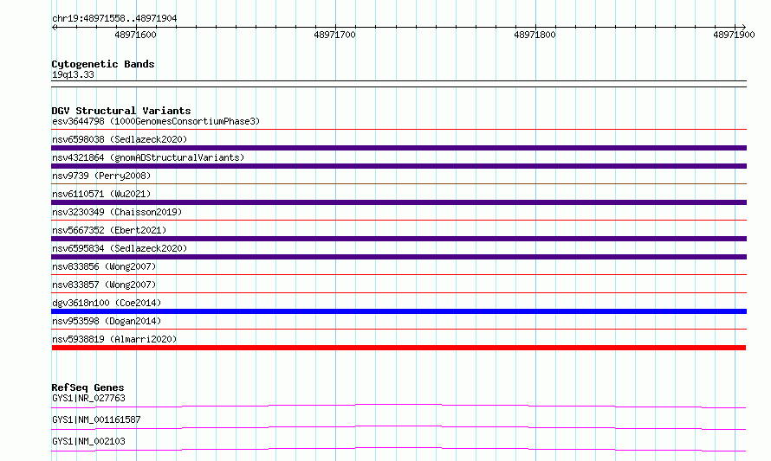Select nsv3230349 (Chaisson2019) label

pyautogui.click(x=117, y=212)
